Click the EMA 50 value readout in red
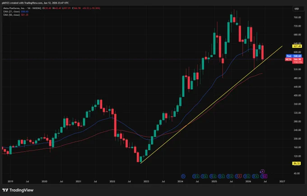The width and height of the screenshot is (307, 196). (x=25, y=15)
